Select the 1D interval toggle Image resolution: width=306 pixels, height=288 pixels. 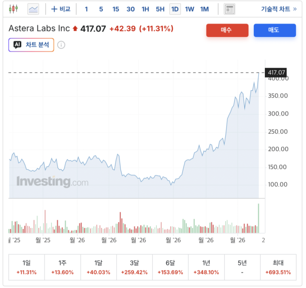coord(175,9)
